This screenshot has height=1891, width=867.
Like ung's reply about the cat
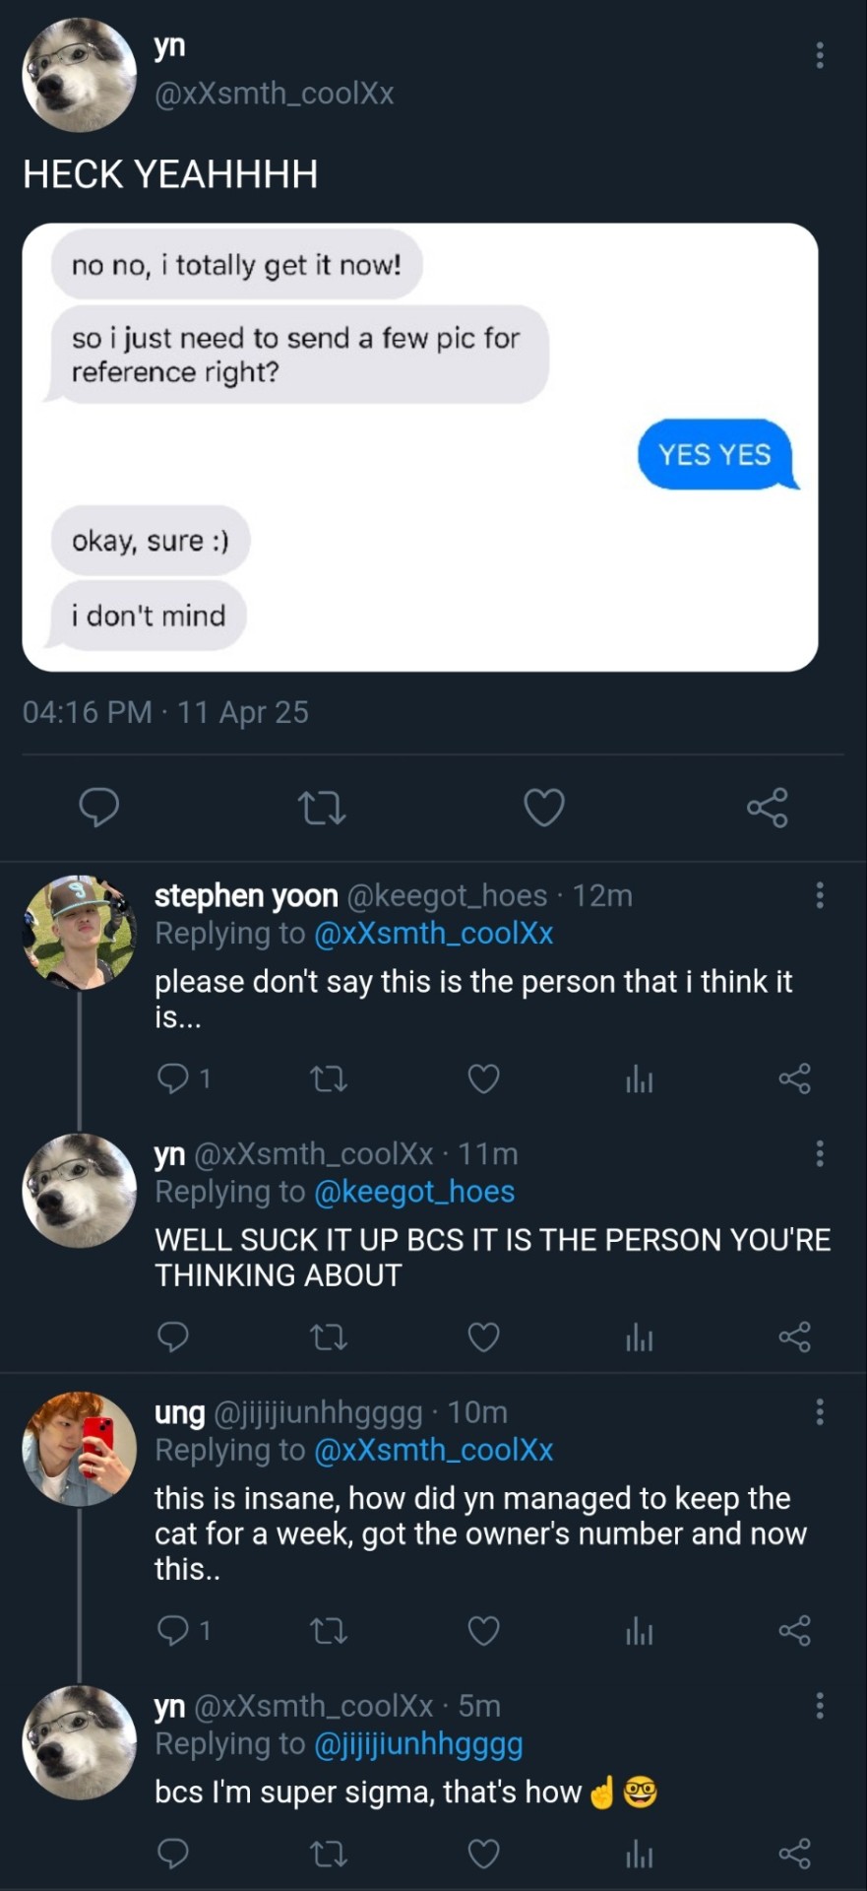pos(483,1632)
